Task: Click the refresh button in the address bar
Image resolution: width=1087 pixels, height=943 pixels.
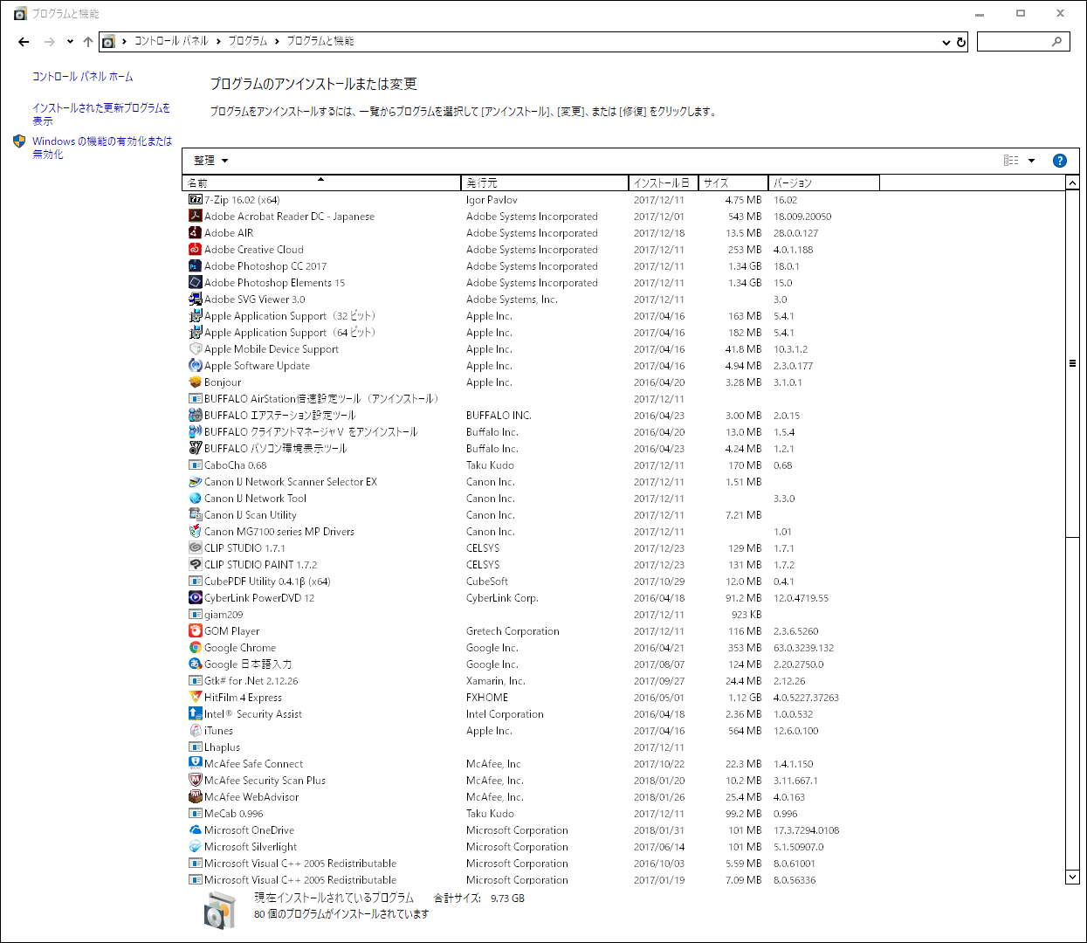Action: point(961,42)
